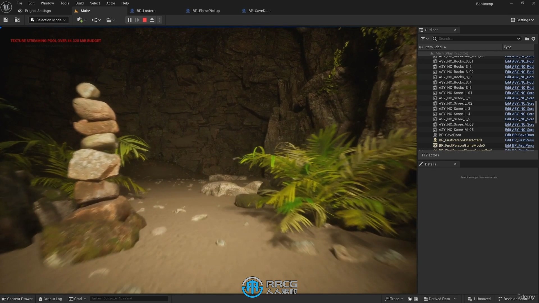The height and width of the screenshot is (303, 539).
Task: Stop the play session with the red square
Action: [x=145, y=20]
